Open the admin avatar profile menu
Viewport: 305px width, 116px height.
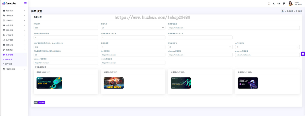coord(291,3)
